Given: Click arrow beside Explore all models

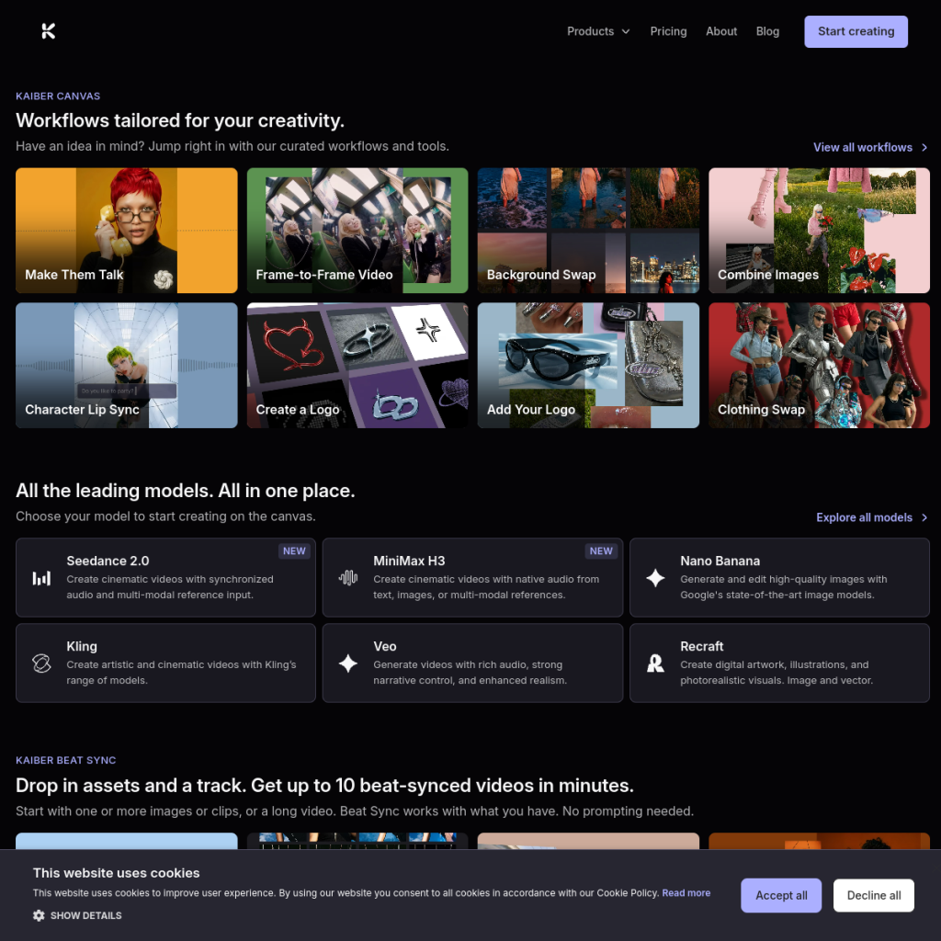Looking at the screenshot, I should point(924,517).
